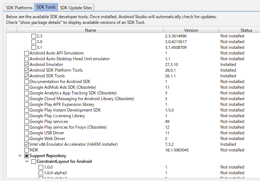Check the 3.1 version checkbox
Screen dimensions: 260x181
(x=34, y=47)
